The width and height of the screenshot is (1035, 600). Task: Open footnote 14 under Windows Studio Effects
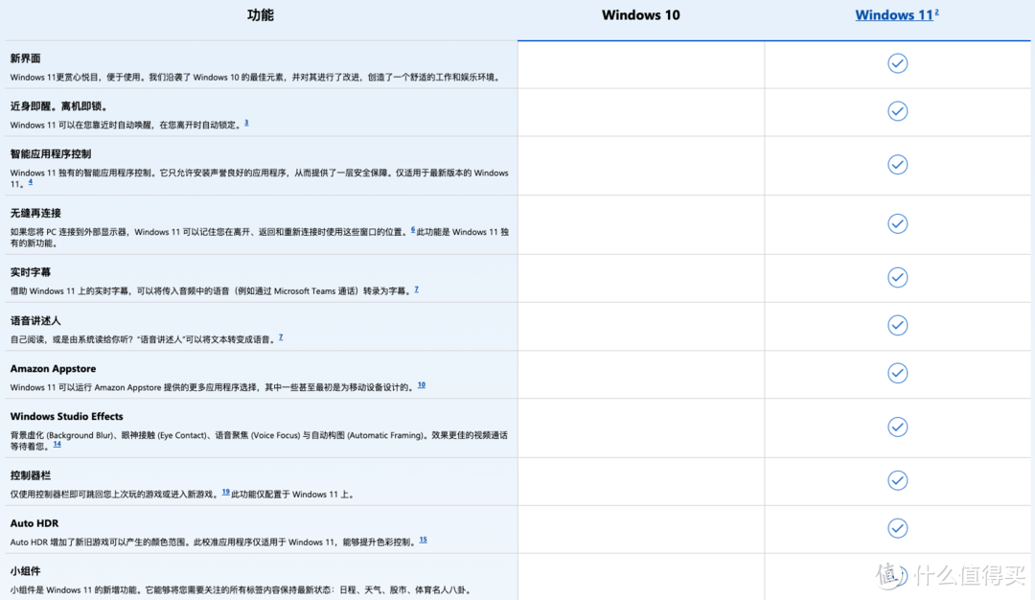pyautogui.click(x=57, y=444)
